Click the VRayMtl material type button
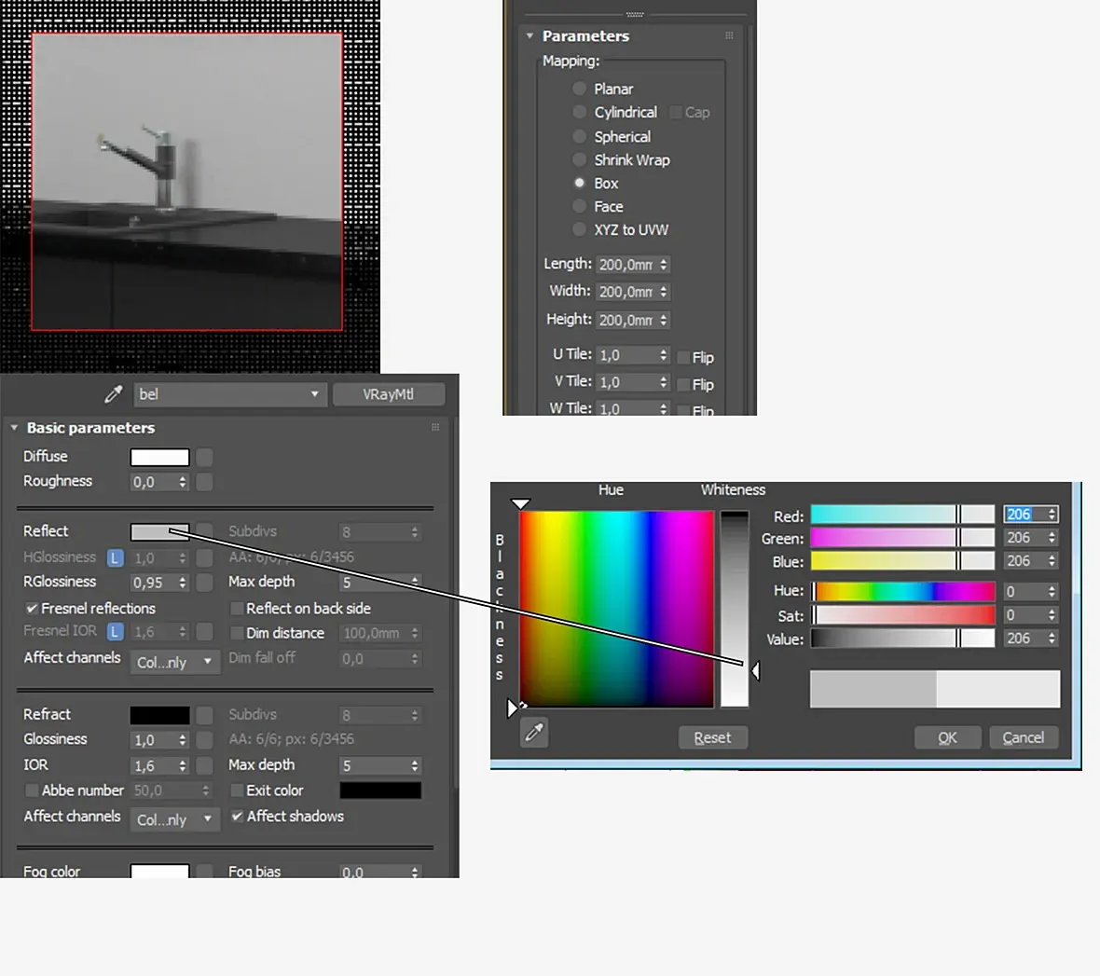 [388, 394]
